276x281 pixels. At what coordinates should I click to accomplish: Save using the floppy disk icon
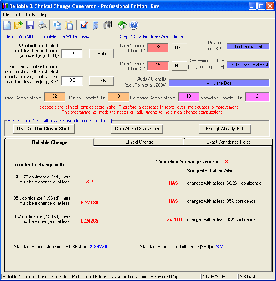point(30,25)
